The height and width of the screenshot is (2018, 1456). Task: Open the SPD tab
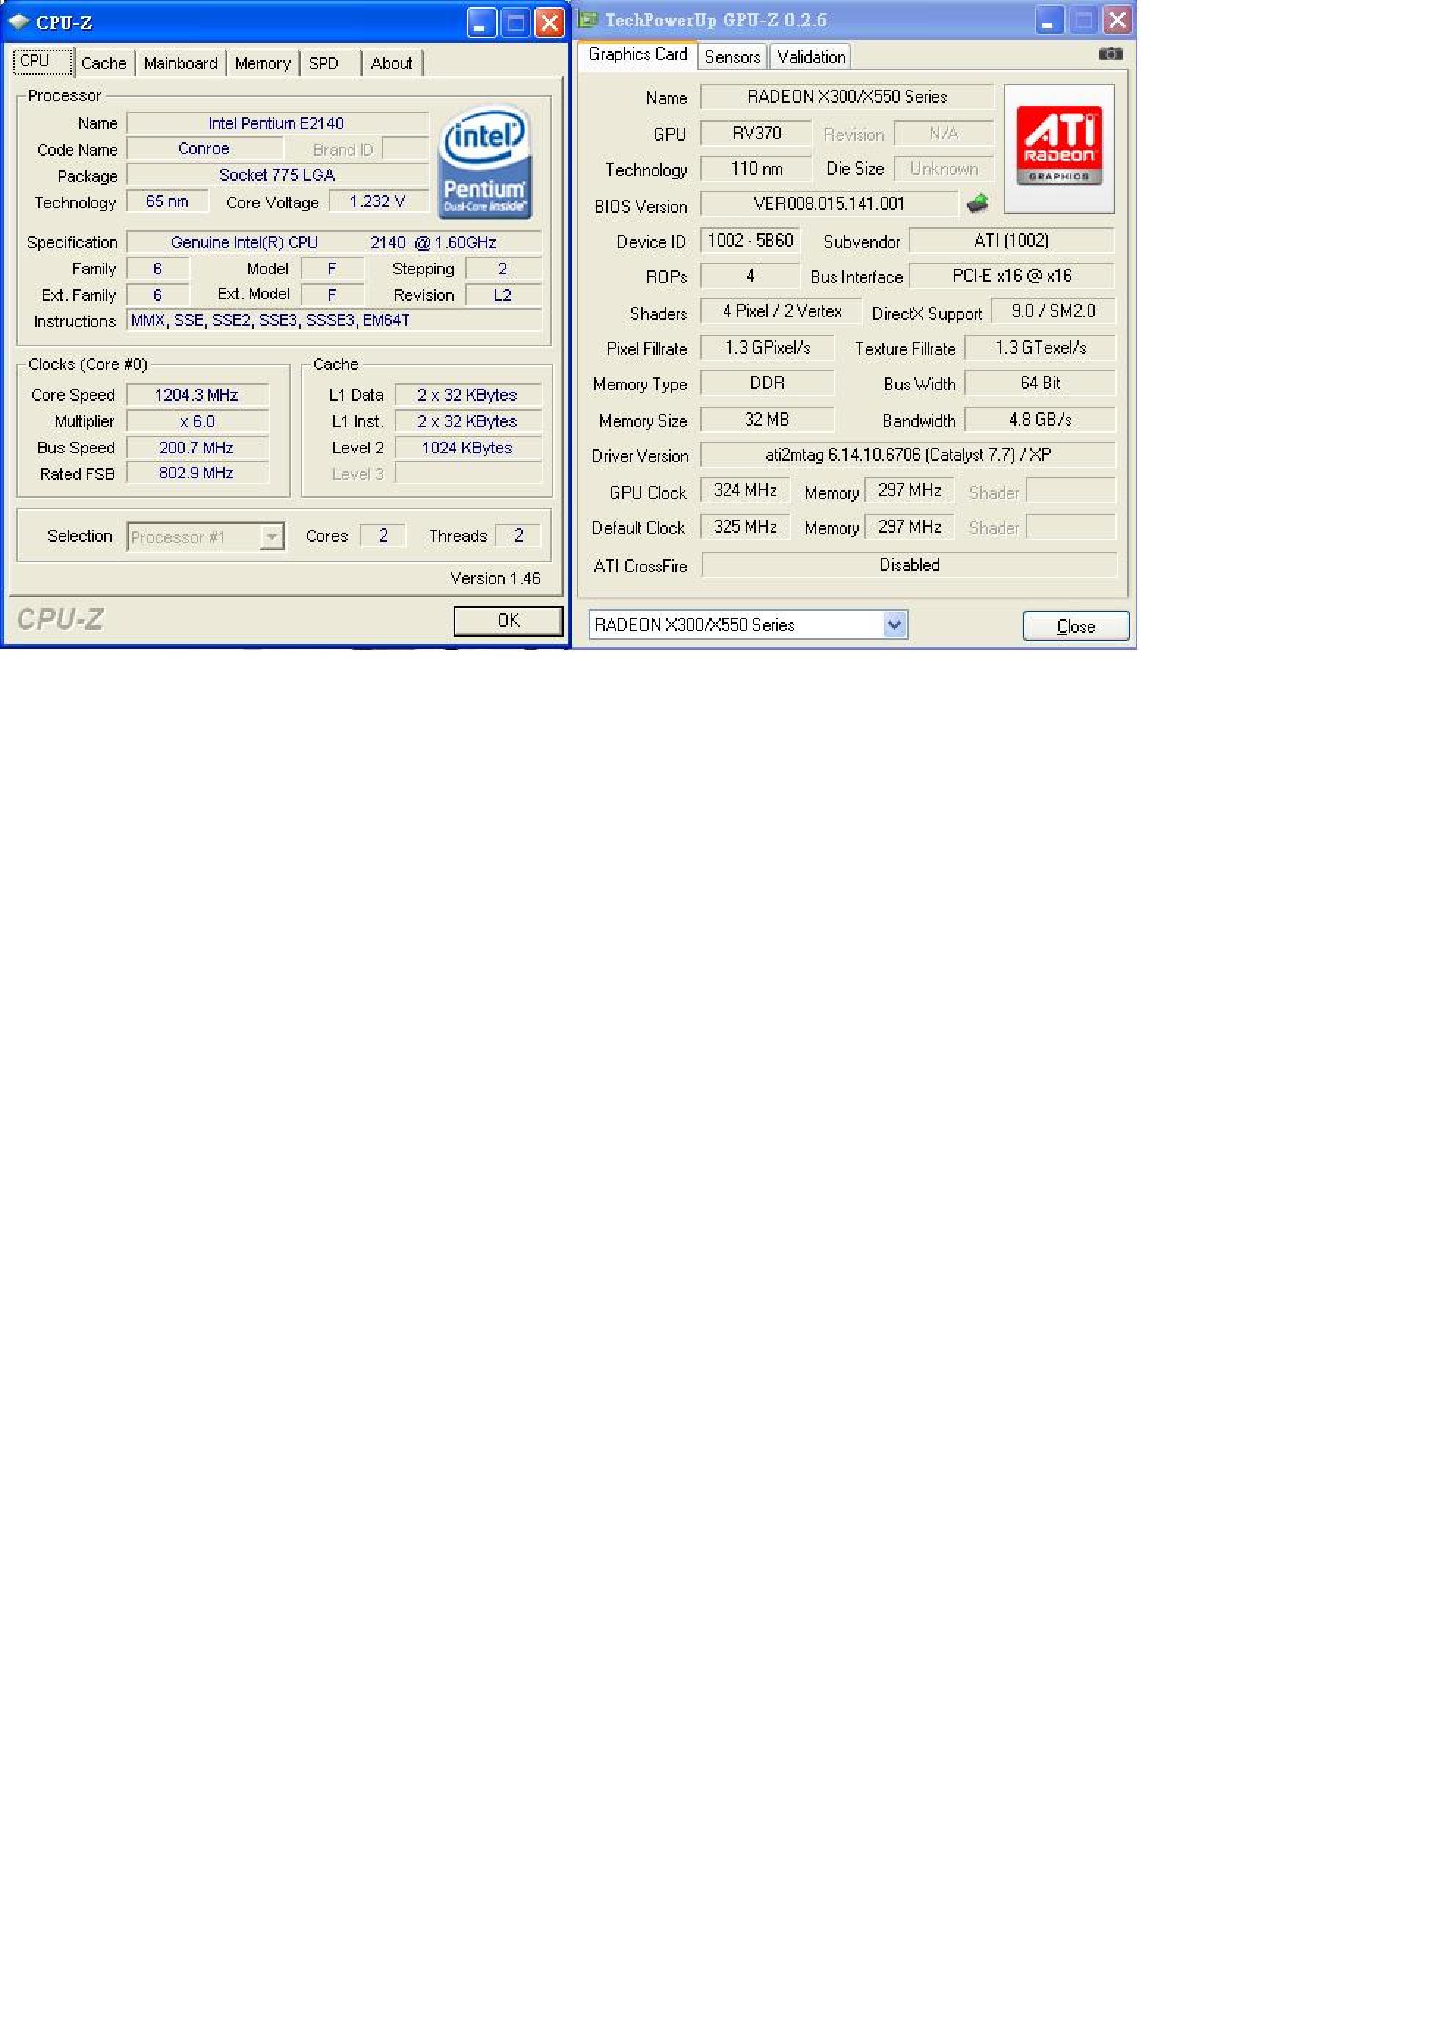tap(323, 63)
